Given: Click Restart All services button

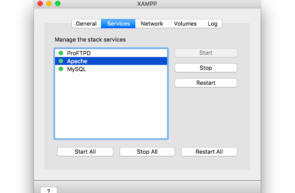Looking at the screenshot, I should coord(209,152).
